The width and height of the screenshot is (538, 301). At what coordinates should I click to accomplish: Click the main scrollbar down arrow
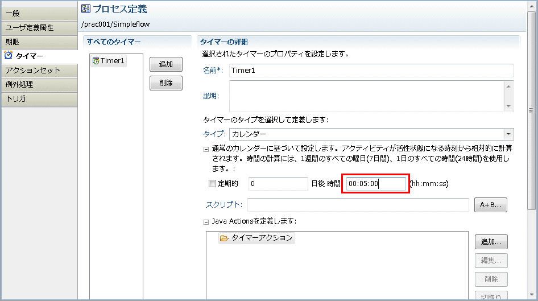coord(532,295)
